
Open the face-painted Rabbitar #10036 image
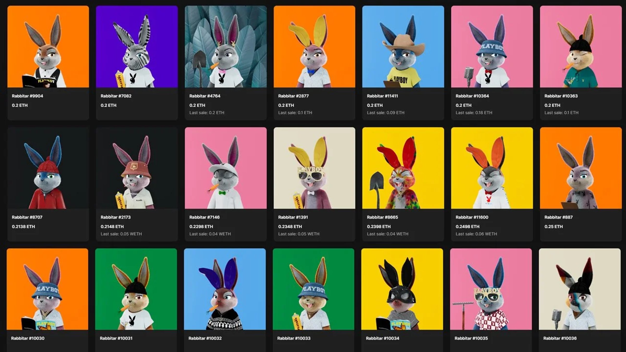coord(580,289)
